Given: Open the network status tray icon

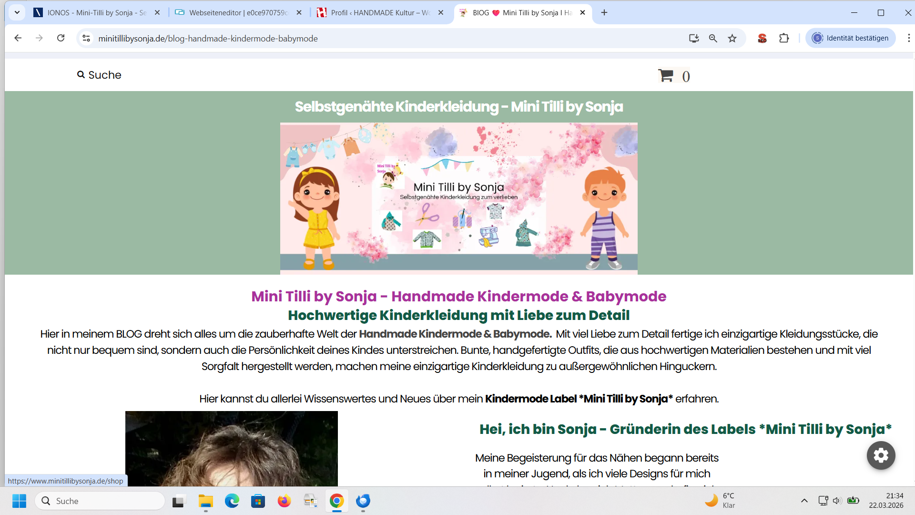Looking at the screenshot, I should pyautogui.click(x=823, y=501).
